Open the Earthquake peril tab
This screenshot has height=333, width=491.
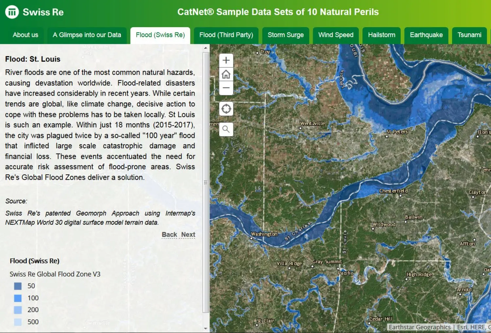click(426, 35)
